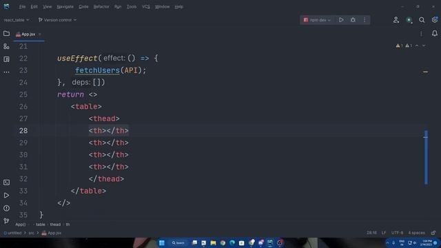Viewport: 441px width, 248px height.
Task: Jump to previous highlighted error arrow
Action: pyautogui.click(x=417, y=45)
